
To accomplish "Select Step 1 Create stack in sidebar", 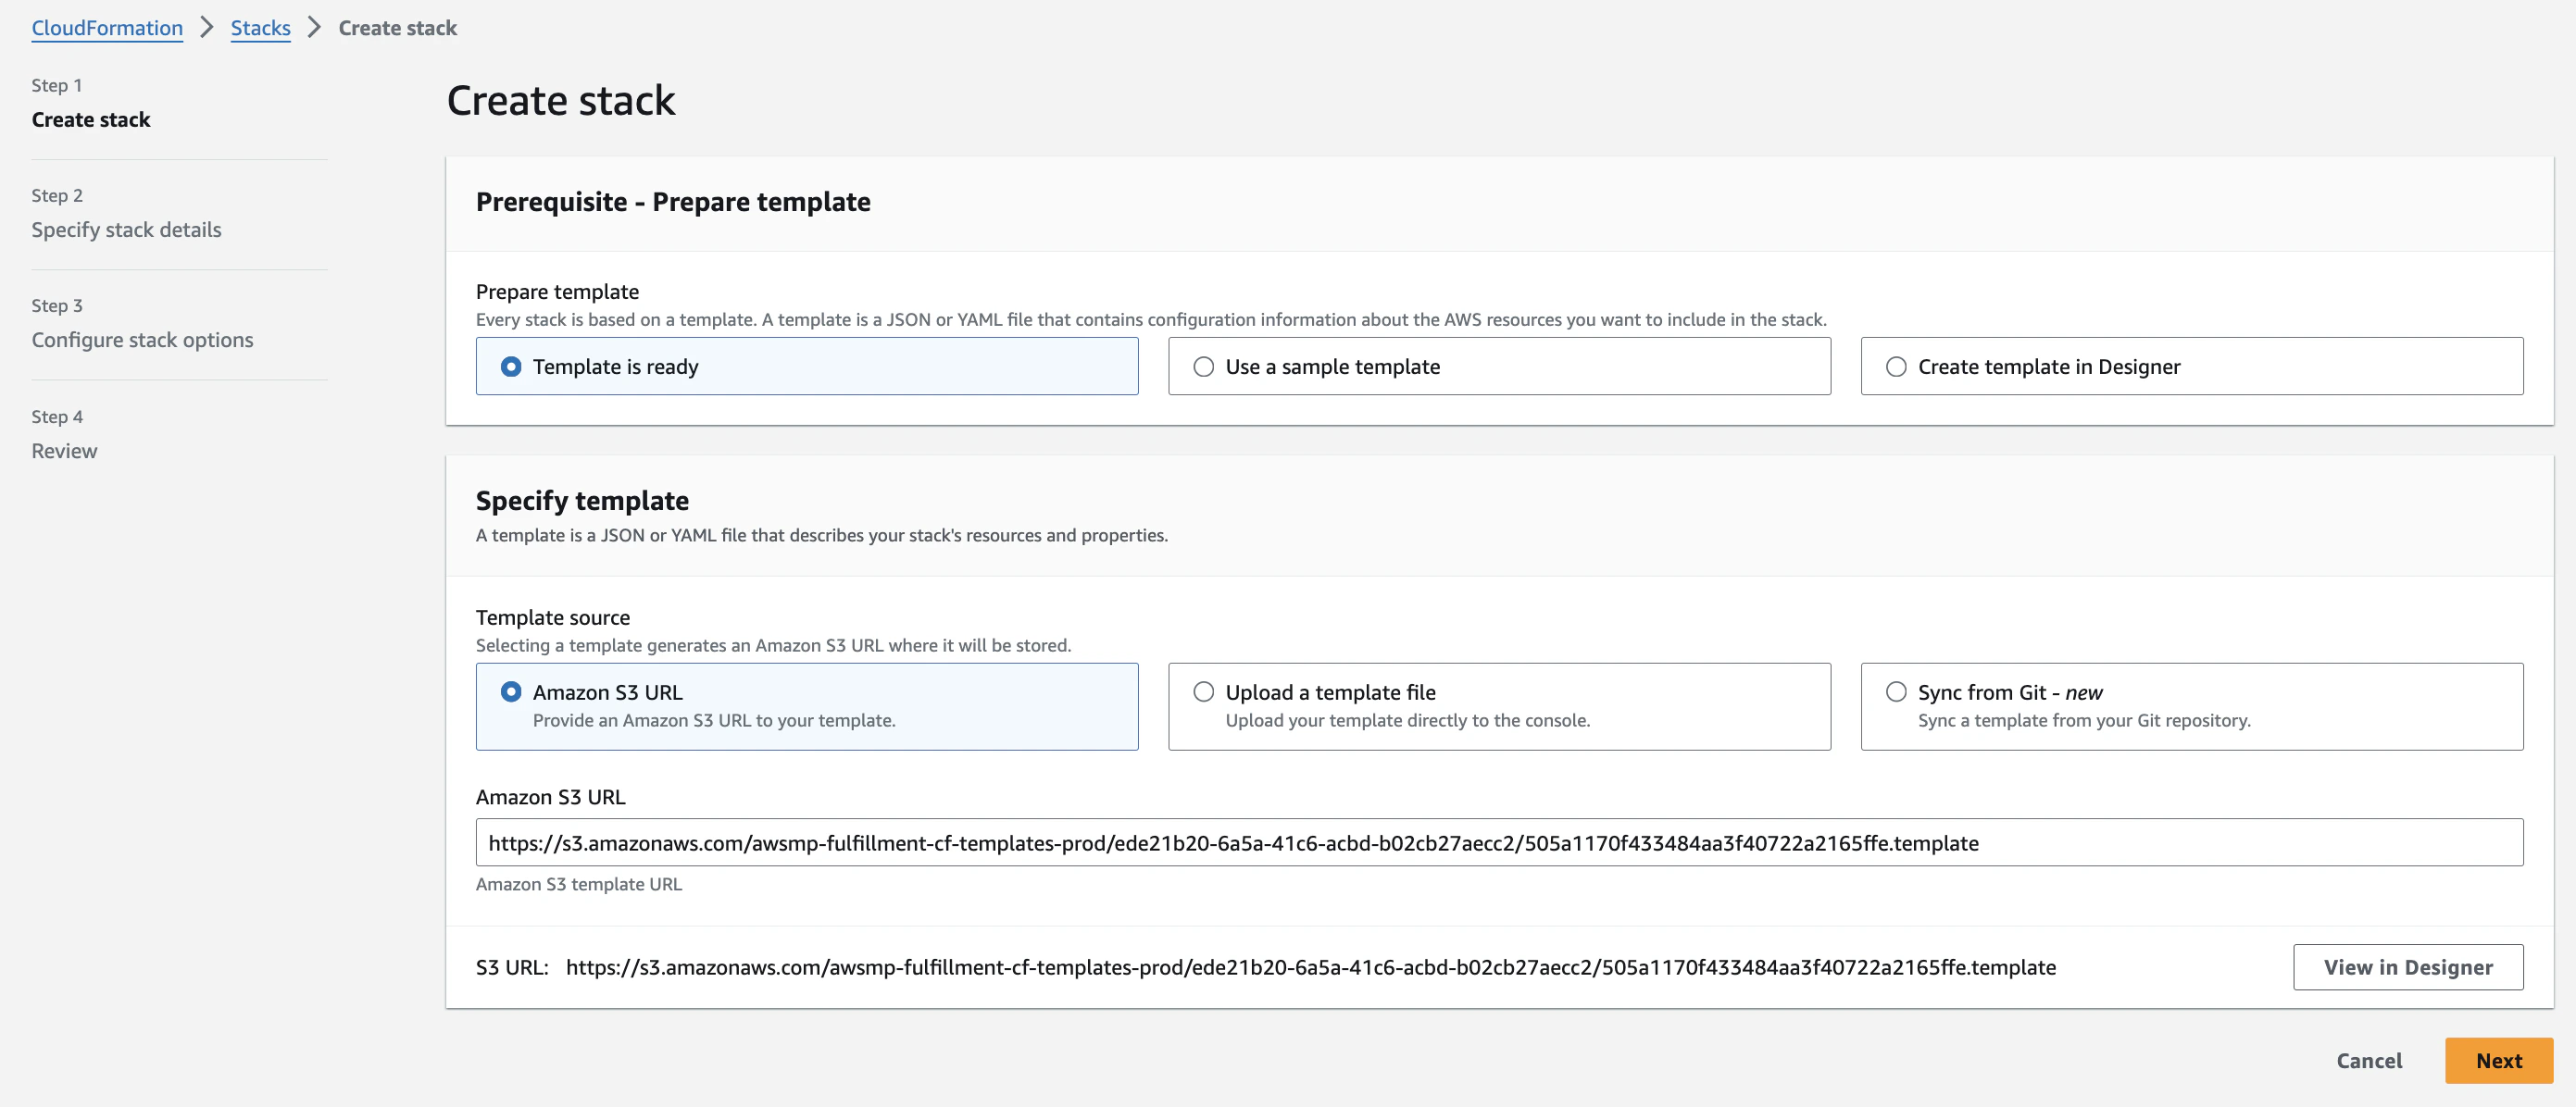I will tap(90, 120).
